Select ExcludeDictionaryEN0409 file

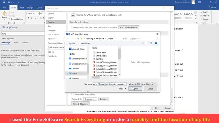(x=105, y=66)
